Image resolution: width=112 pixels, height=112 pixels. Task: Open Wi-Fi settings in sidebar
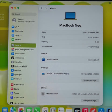coord(15,27)
